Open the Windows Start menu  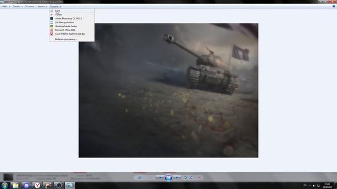pyautogui.click(x=5, y=185)
